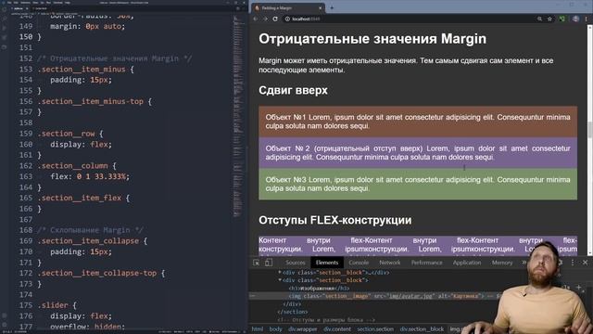Click the brown Объект №1 block

pyautogui.click(x=418, y=122)
